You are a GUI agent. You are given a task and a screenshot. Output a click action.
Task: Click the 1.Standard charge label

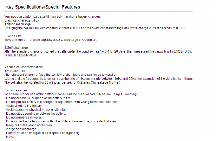(x=18, y=24)
